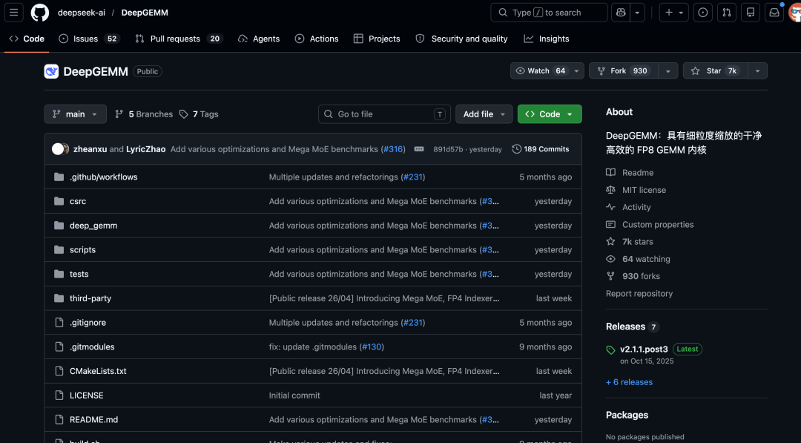Screen dimensions: 801x443
Task: Switch to the Issues tab
Action: (85, 39)
